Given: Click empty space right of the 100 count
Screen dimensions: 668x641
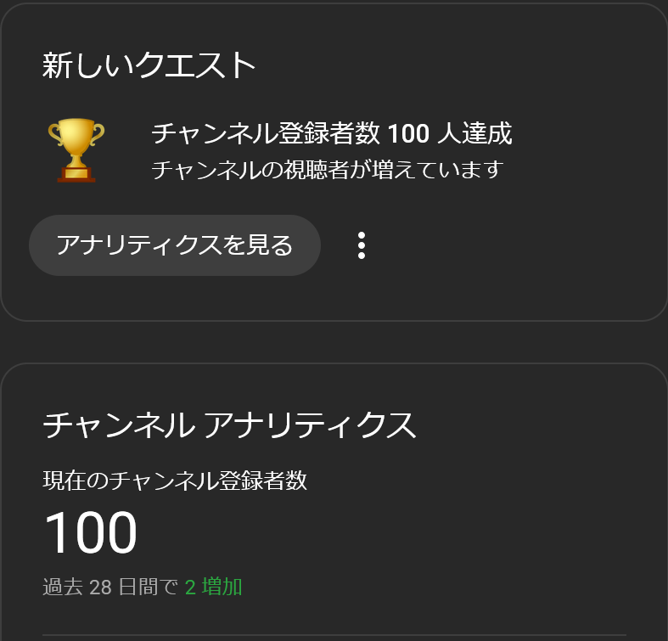Looking at the screenshot, I should coord(382,533).
